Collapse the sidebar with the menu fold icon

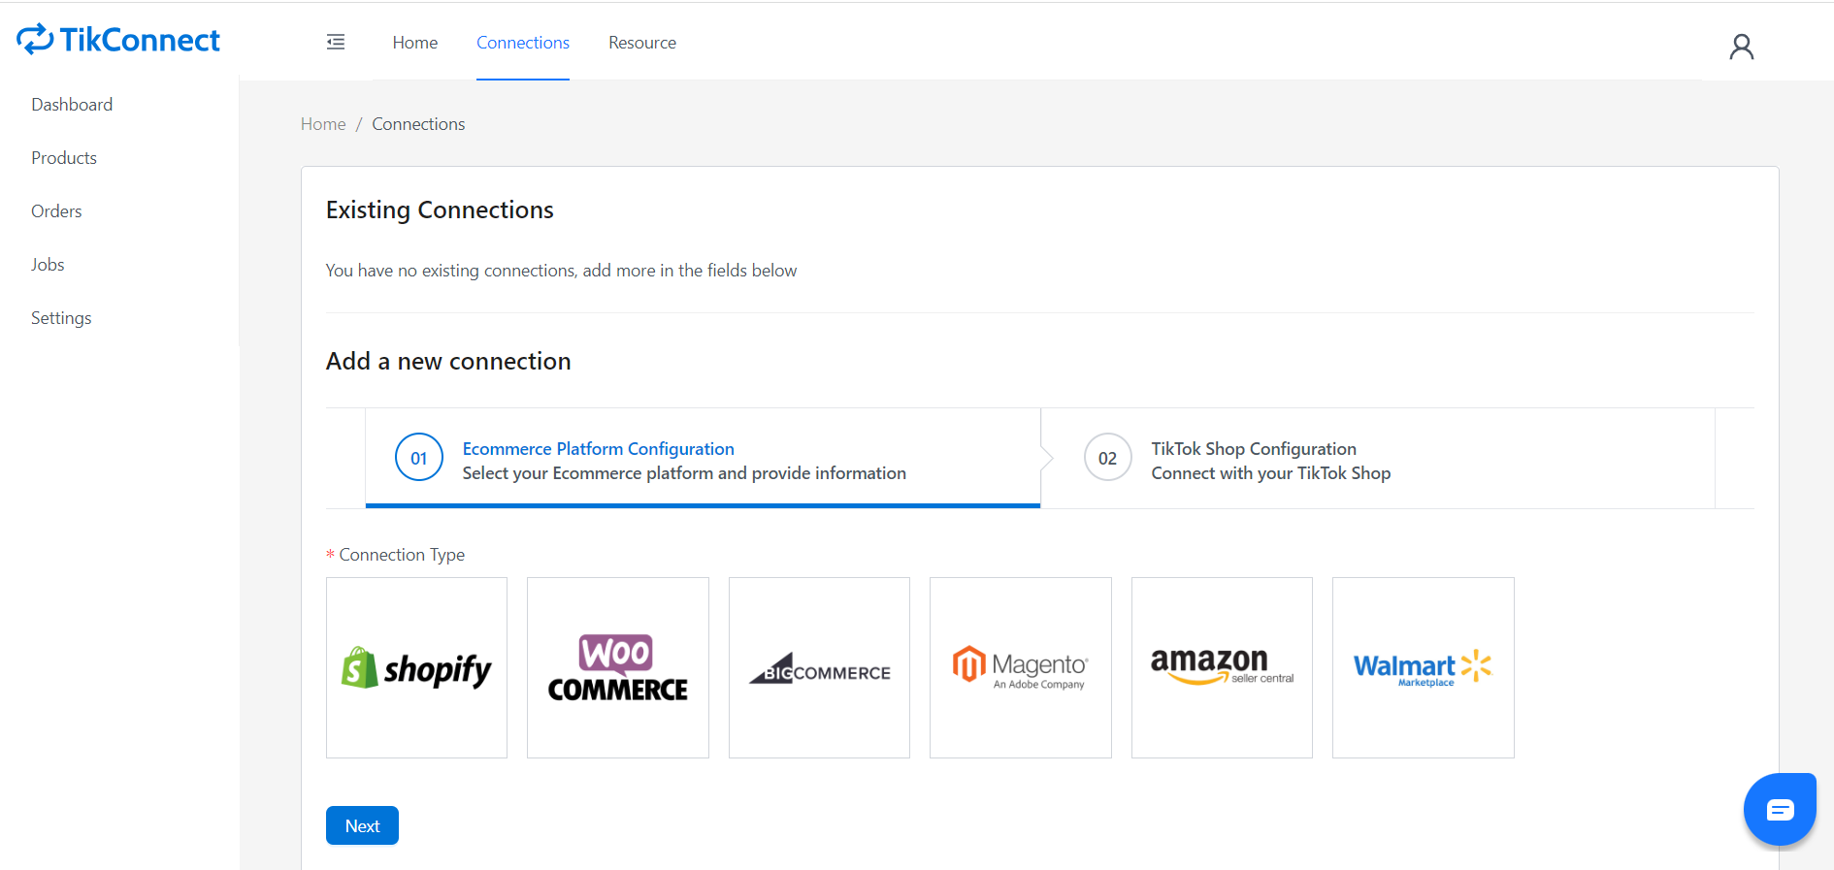pyautogui.click(x=336, y=42)
